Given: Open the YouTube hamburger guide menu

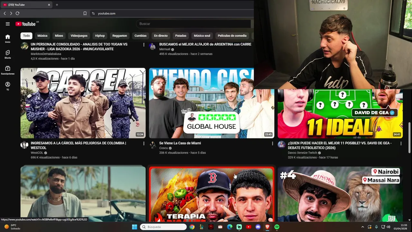Looking at the screenshot, I should (8, 24).
